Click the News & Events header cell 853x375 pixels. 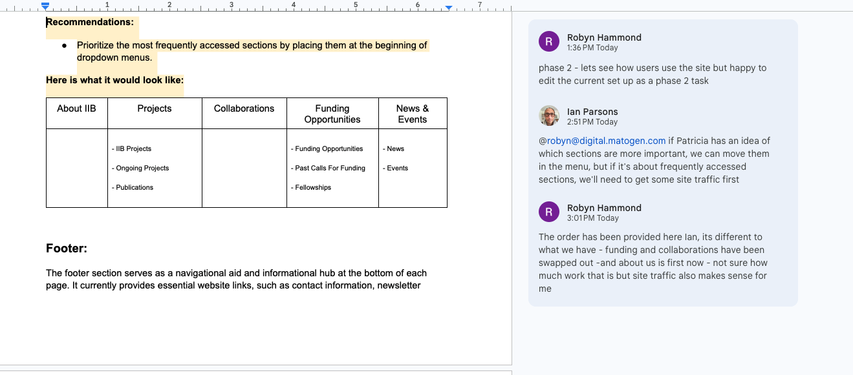point(412,114)
